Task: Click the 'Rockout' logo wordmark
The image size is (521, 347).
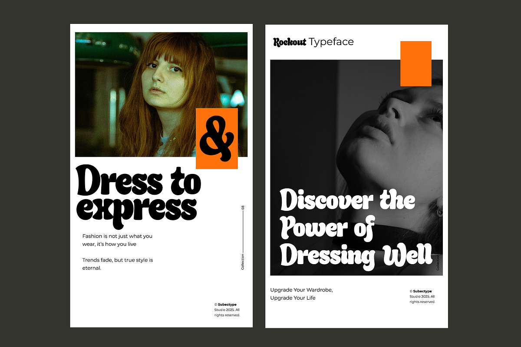Action: 290,42
